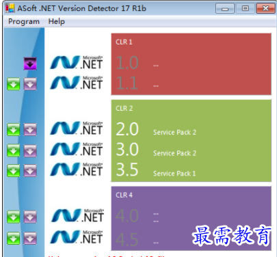Click Service Pack 2 next to 2.0
The image size is (277, 257).
[x=174, y=133]
